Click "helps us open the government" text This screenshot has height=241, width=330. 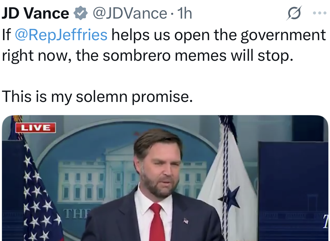[218, 35]
